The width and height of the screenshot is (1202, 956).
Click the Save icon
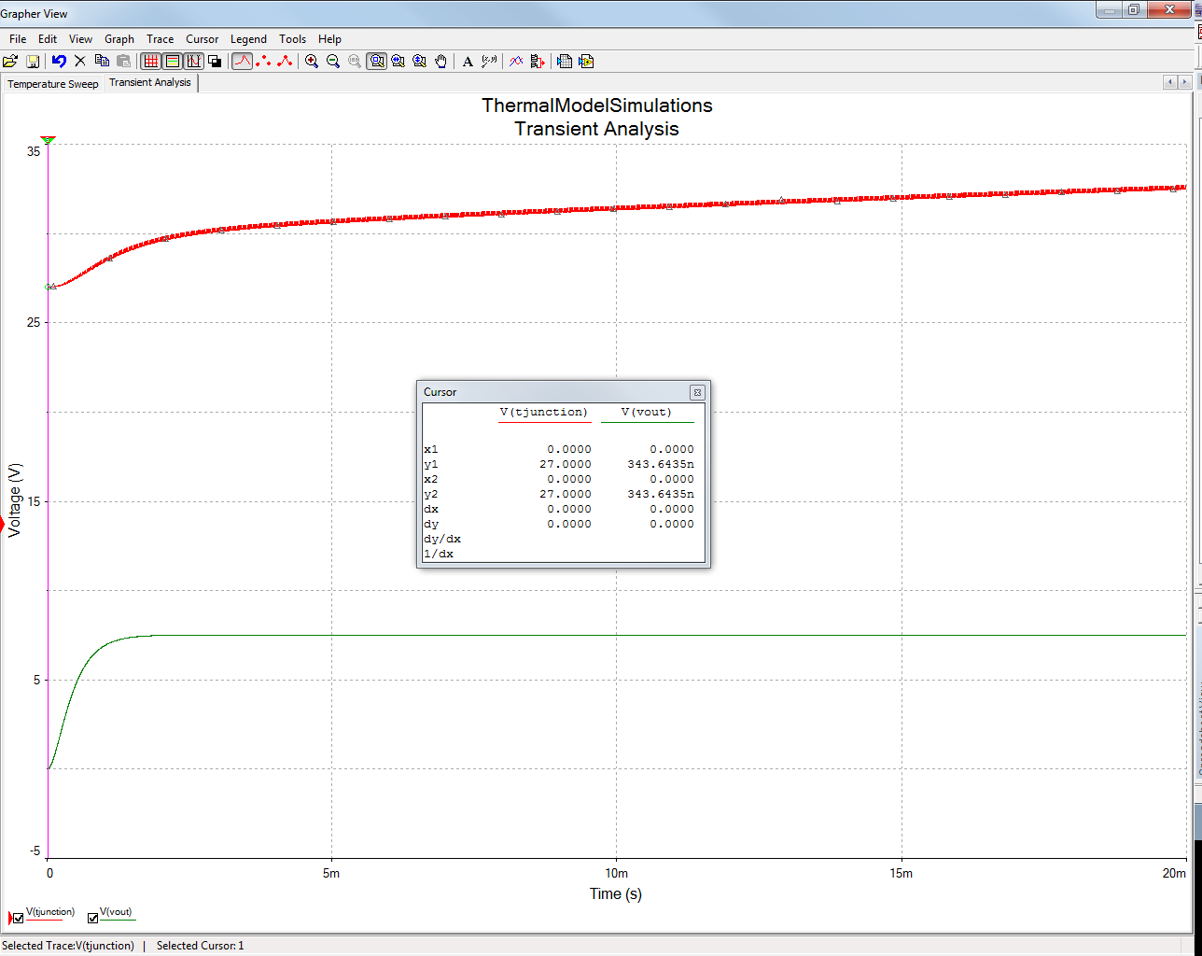pos(33,62)
